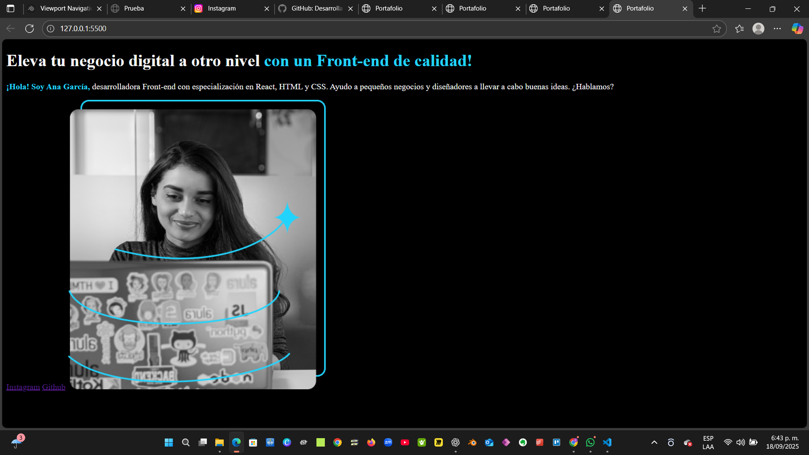The height and width of the screenshot is (455, 809).
Task: Close the Viewport Navigation tab
Action: [x=99, y=8]
